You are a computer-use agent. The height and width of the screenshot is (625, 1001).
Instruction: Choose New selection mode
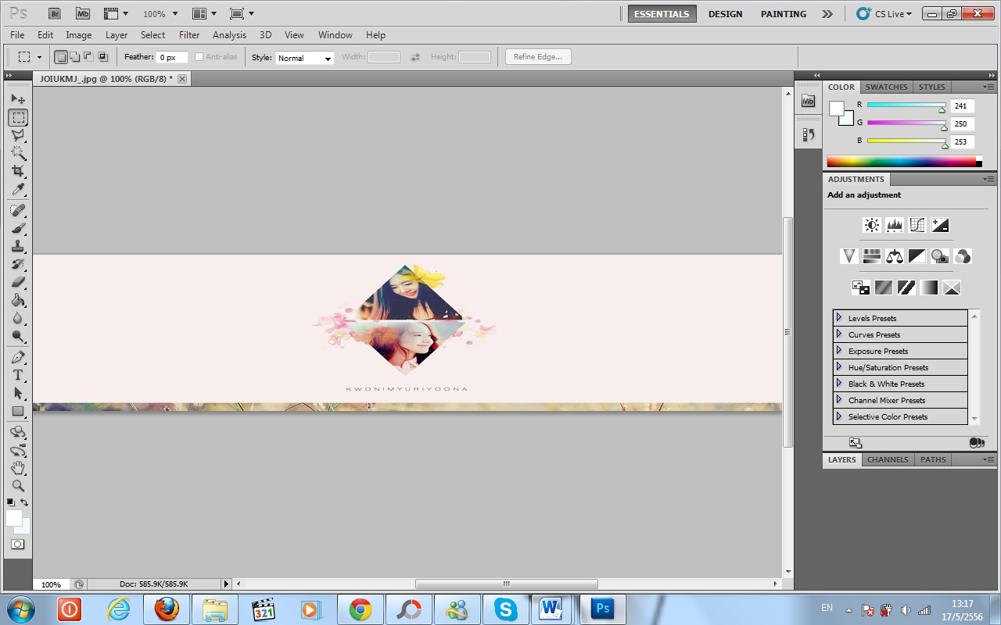[60, 57]
